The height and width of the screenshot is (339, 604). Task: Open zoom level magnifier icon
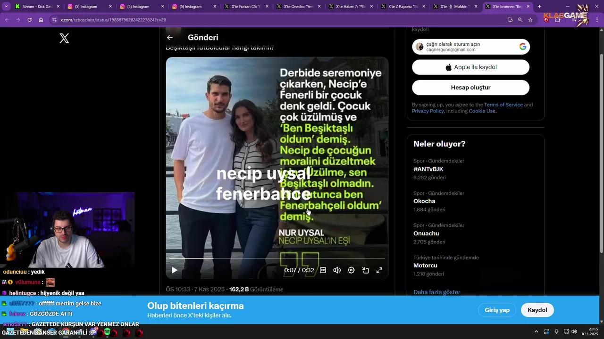(x=520, y=20)
